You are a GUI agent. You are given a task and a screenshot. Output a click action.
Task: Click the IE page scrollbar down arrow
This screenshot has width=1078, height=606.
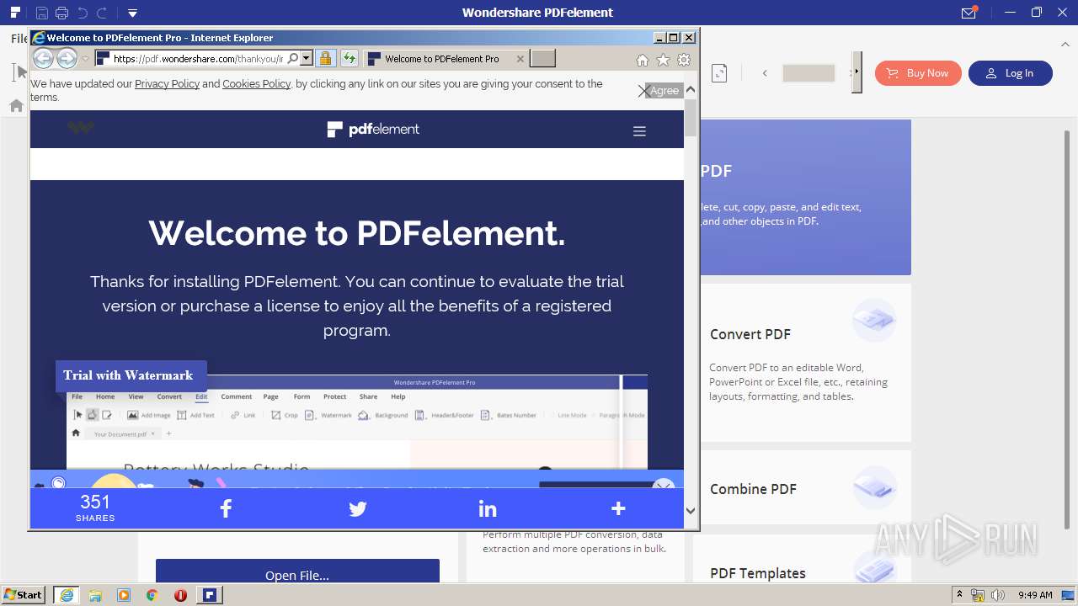pyautogui.click(x=691, y=510)
